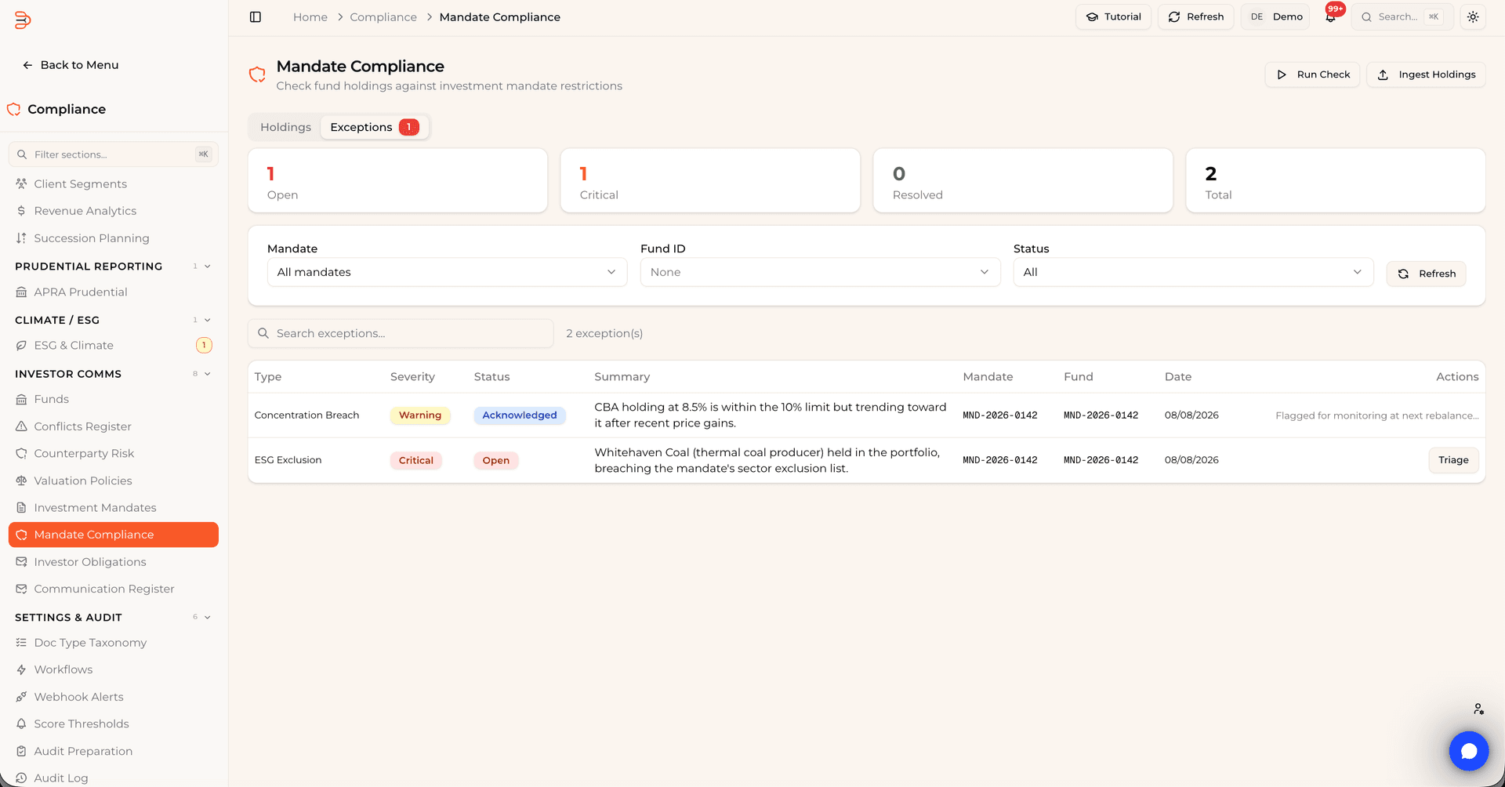Click the Severity column header
Viewport: 1505px width, 787px height.
412,377
